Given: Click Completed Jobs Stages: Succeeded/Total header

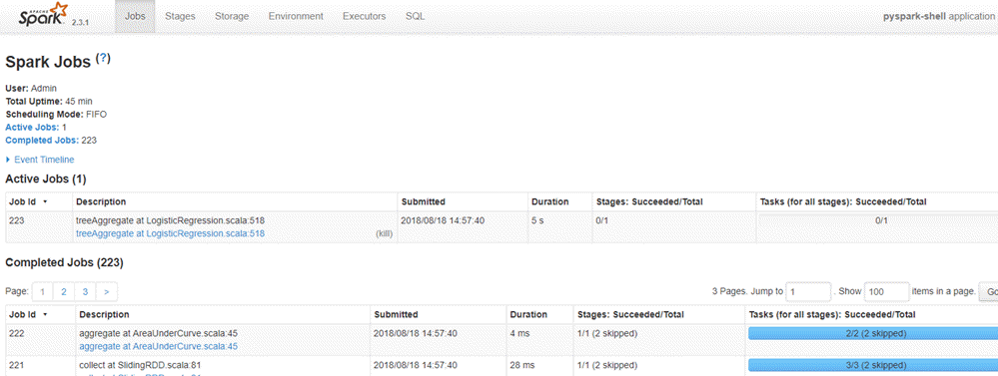Looking at the screenshot, I should (x=630, y=314).
